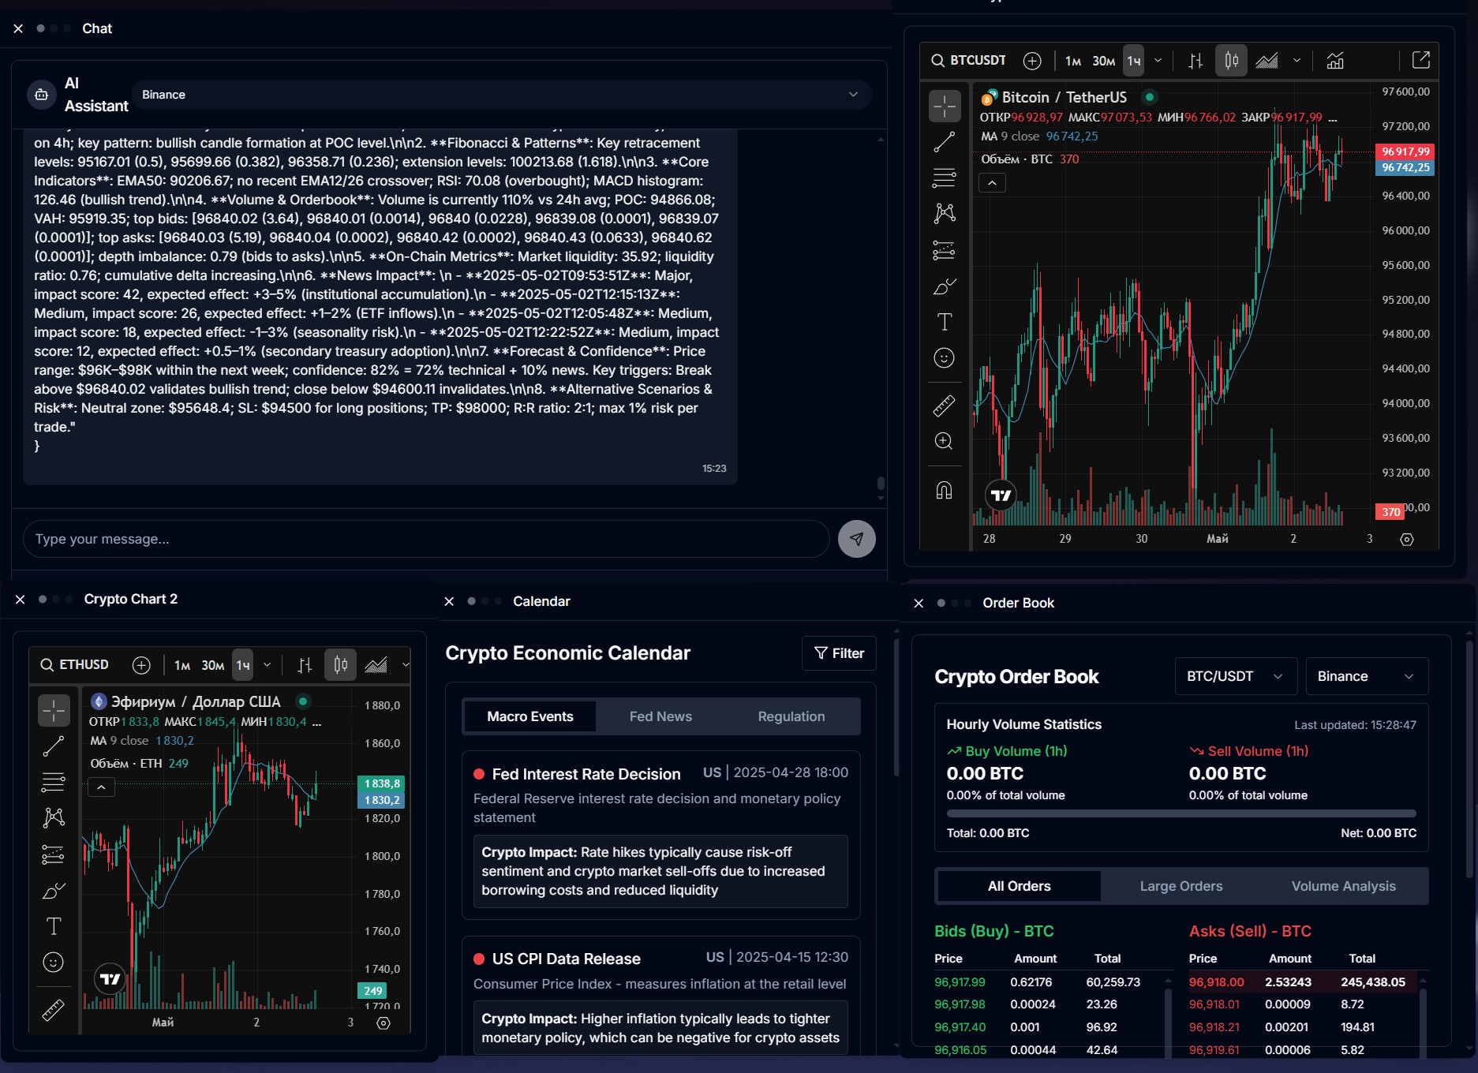Image resolution: width=1478 pixels, height=1073 pixels.
Task: Select the zoom-in tool on the BTC chart
Action: (x=945, y=441)
